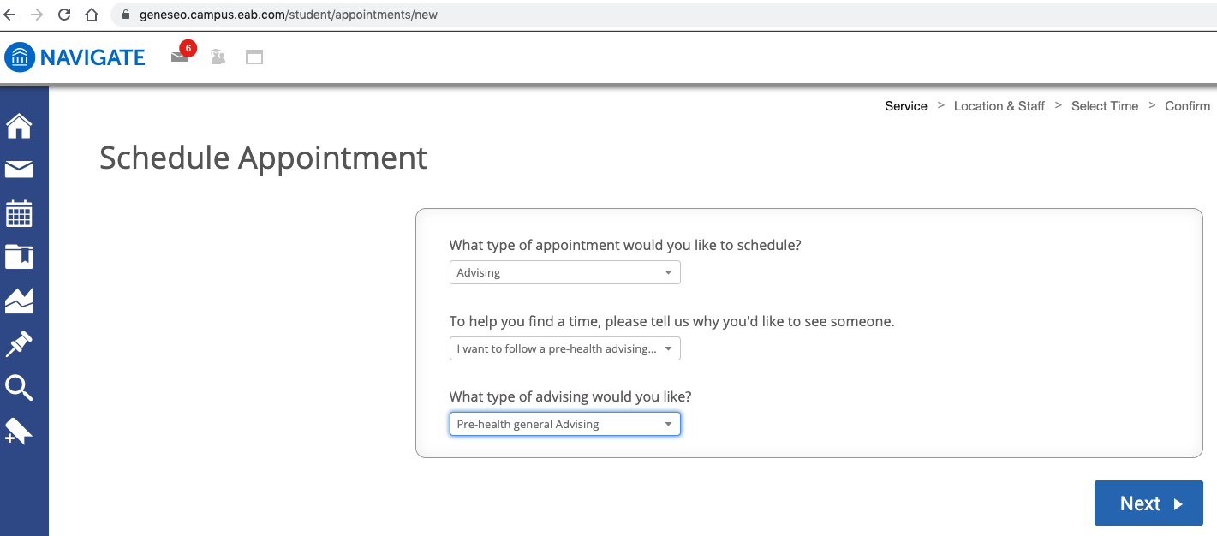Open the folder bookmark icon in sidebar
This screenshot has width=1217, height=536.
19,256
